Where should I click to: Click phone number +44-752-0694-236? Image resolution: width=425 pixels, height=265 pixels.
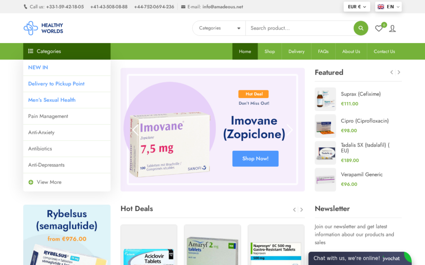154,7
